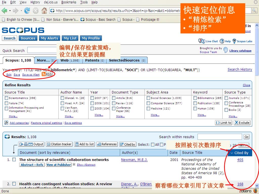Click the References button
Viewport: 259px width, 194px height.
tap(107, 144)
